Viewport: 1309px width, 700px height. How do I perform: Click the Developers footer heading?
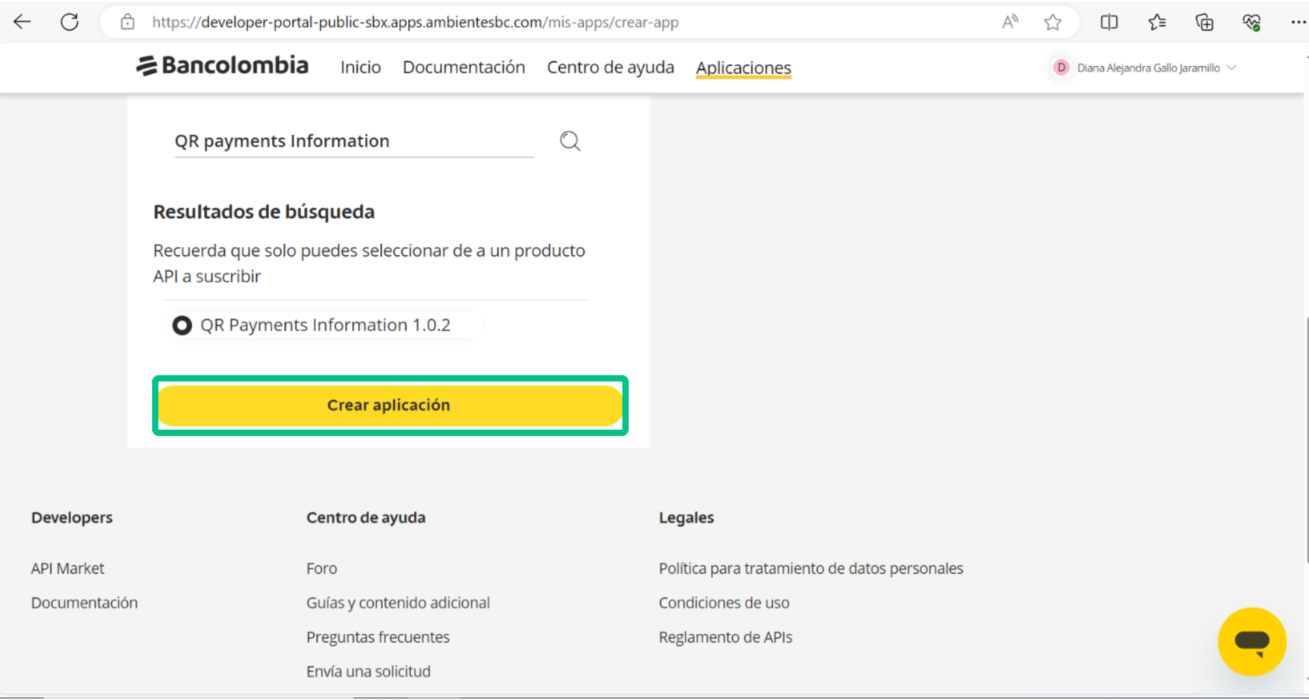click(x=72, y=518)
